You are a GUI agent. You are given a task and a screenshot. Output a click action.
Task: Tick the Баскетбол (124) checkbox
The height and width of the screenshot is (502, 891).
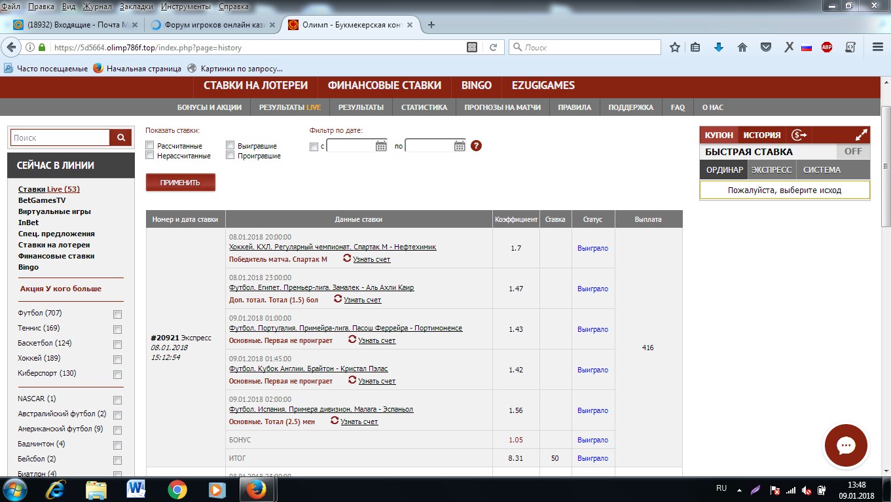click(x=118, y=344)
